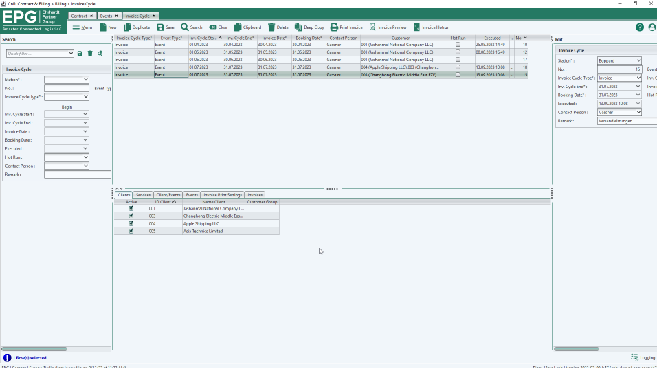Click the Search magnifier toolbar icon

click(184, 27)
